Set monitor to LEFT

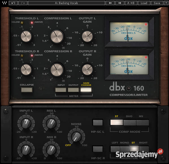pyautogui.click(x=115, y=149)
